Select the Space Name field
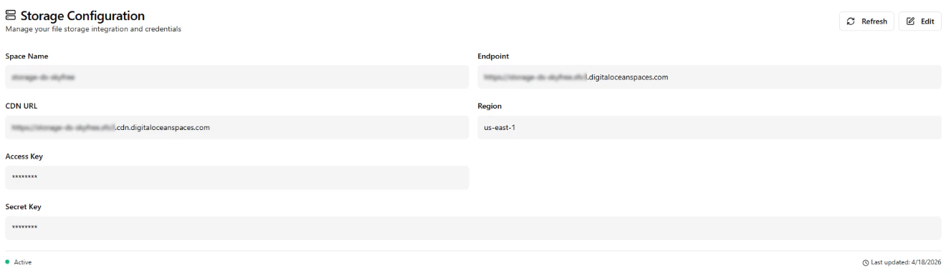This screenshot has height=275, width=951. [x=236, y=77]
